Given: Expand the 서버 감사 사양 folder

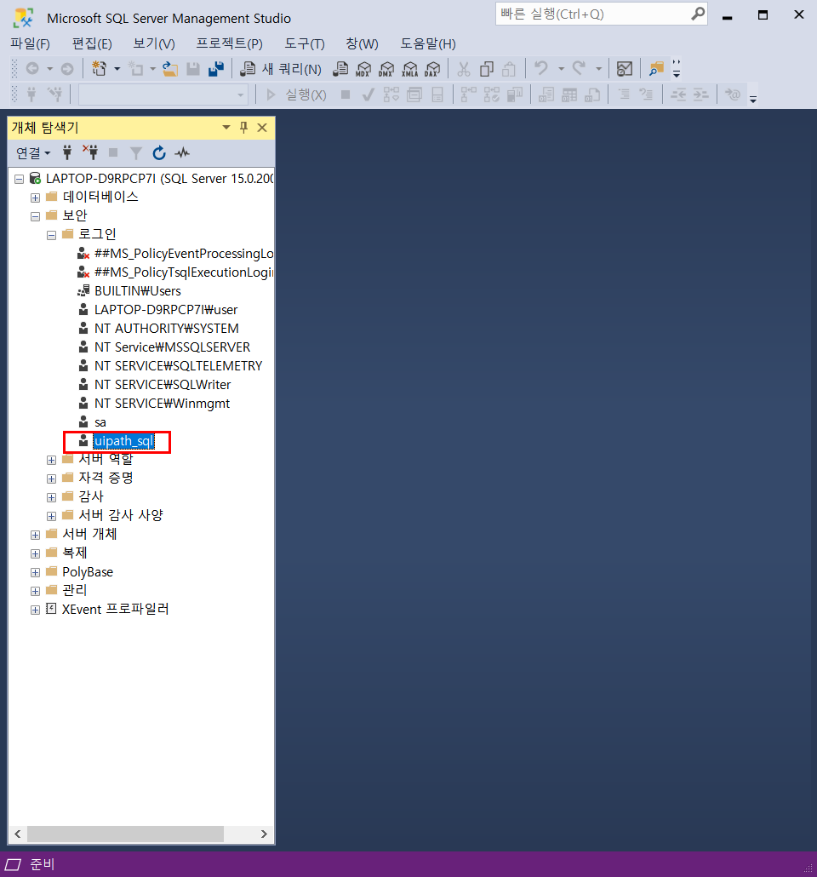Looking at the screenshot, I should (51, 516).
